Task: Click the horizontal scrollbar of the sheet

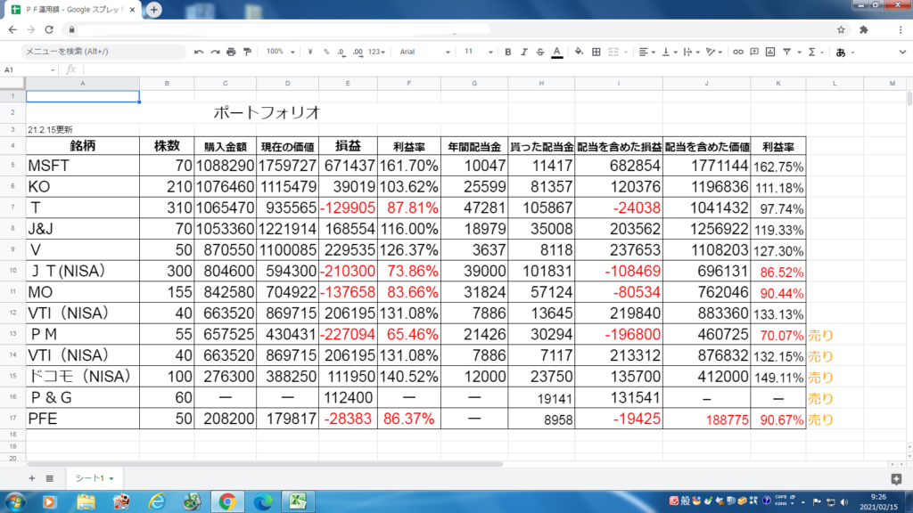Action: pos(265,464)
